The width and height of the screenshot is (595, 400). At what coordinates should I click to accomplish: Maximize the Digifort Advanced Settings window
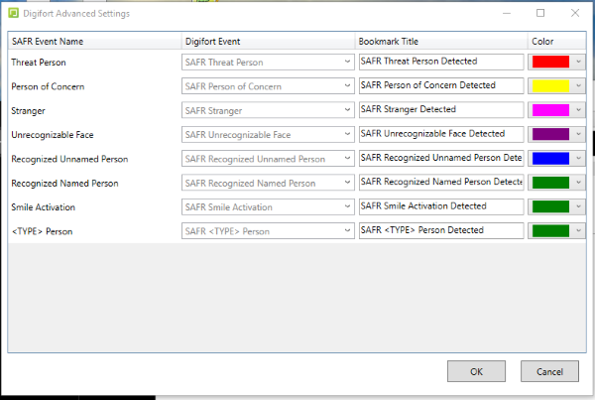(x=540, y=13)
